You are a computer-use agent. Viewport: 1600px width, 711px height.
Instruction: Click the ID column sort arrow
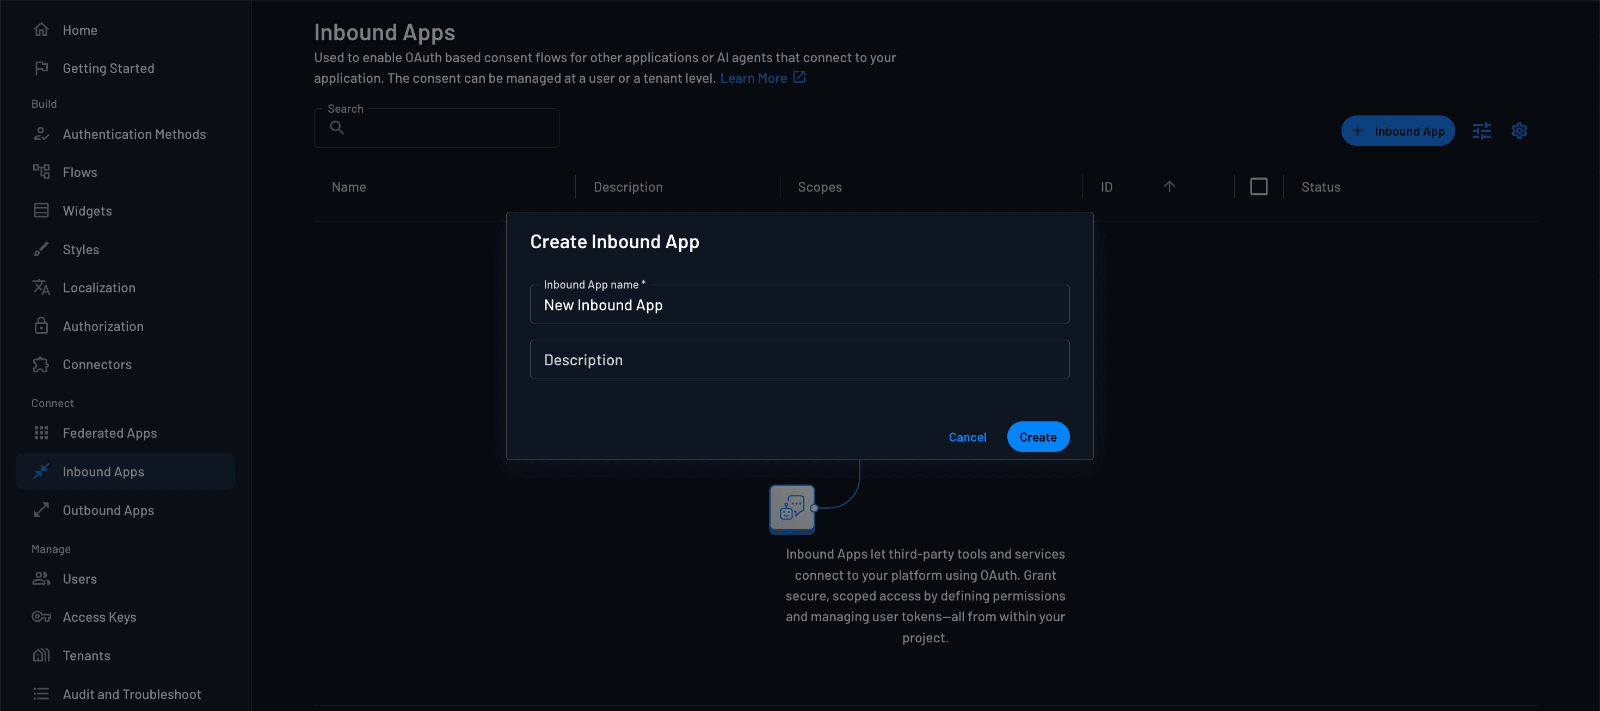tap(1169, 186)
